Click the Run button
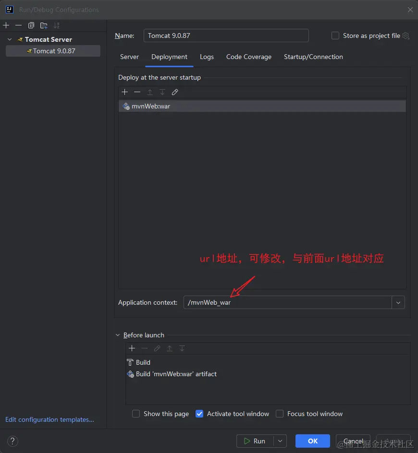The image size is (418, 453). (x=255, y=441)
